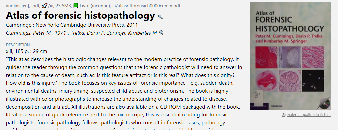The width and height of the screenshot is (338, 130).
Task: Click the magnifier icon after the author names
Action: [161, 33]
